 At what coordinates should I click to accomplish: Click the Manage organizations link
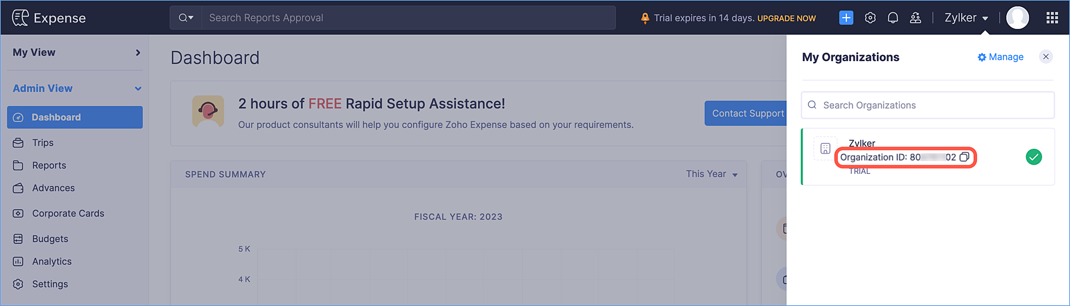click(1000, 57)
